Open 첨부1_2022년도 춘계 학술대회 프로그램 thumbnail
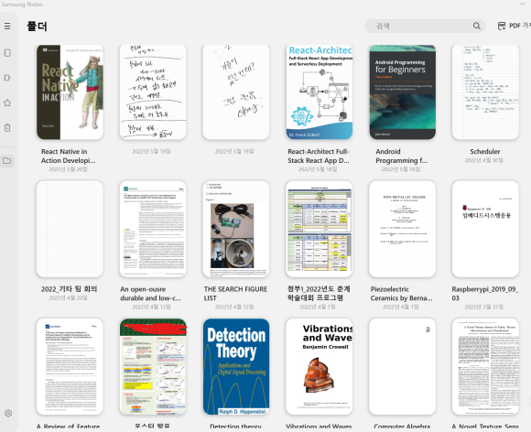The width and height of the screenshot is (531, 432). [319, 229]
